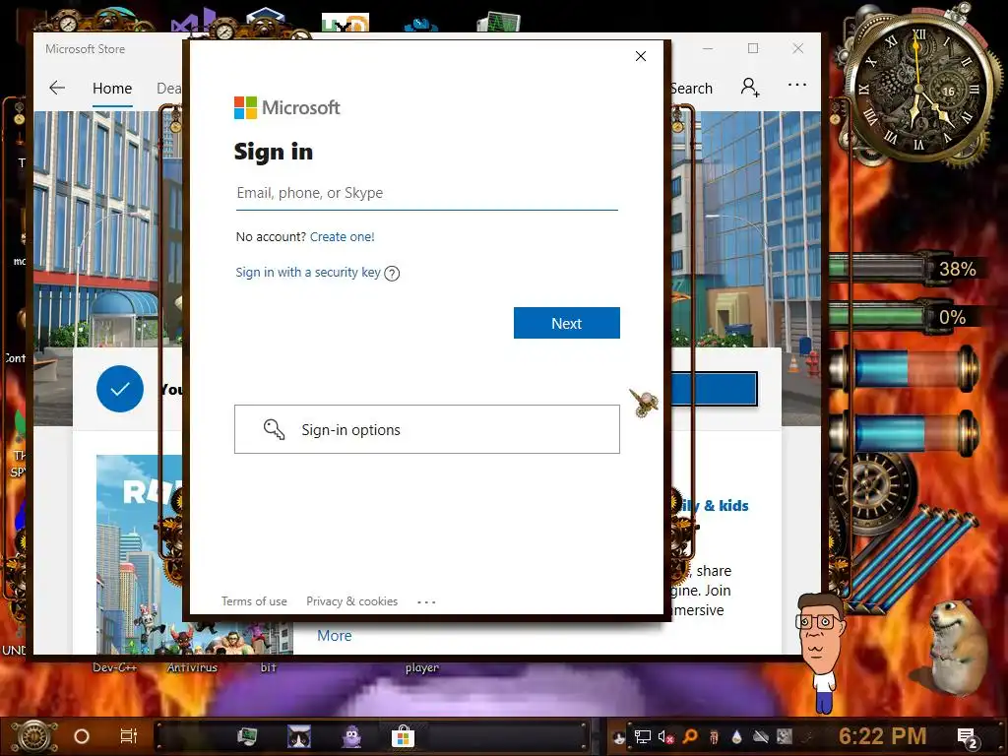Click the Visual Studio desktop icon

195,22
